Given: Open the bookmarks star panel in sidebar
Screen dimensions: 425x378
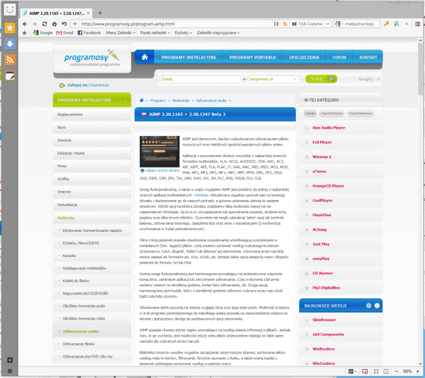Looking at the screenshot, I should tap(10, 28).
